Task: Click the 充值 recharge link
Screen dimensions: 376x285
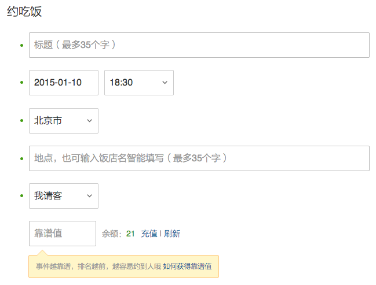Action: [x=149, y=234]
